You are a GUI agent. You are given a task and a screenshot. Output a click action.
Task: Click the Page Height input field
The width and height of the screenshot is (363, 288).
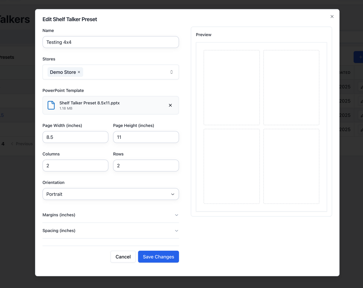146,137
